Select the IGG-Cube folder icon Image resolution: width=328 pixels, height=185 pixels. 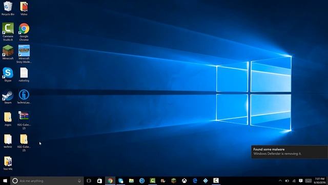coord(24,143)
